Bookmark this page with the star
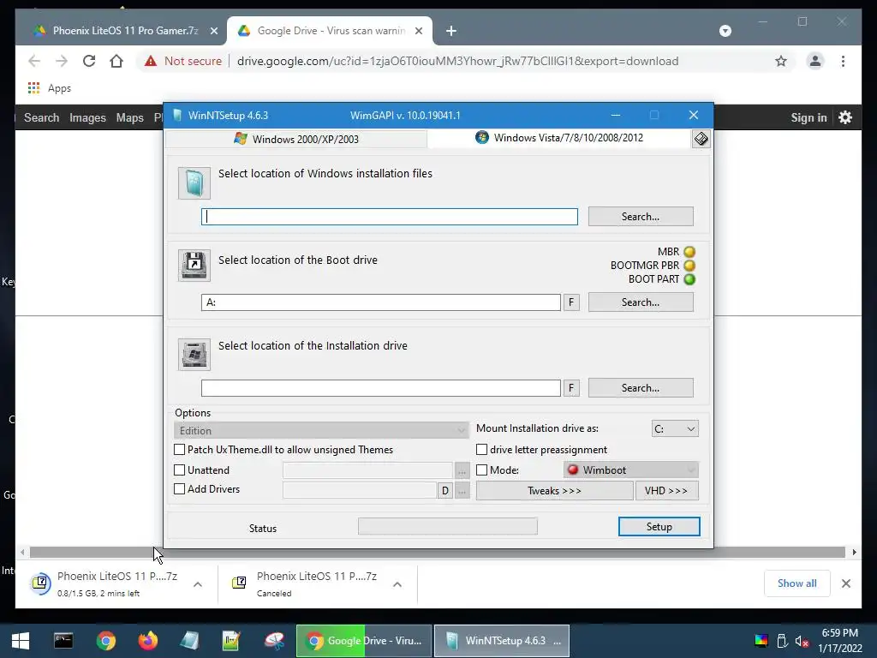This screenshot has width=877, height=658. (781, 61)
